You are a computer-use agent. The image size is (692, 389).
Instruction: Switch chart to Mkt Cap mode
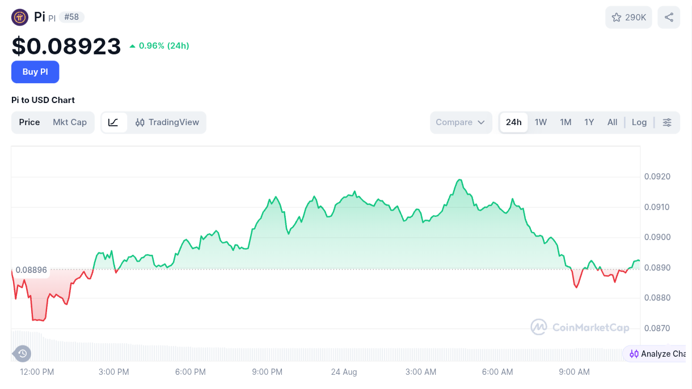(70, 122)
